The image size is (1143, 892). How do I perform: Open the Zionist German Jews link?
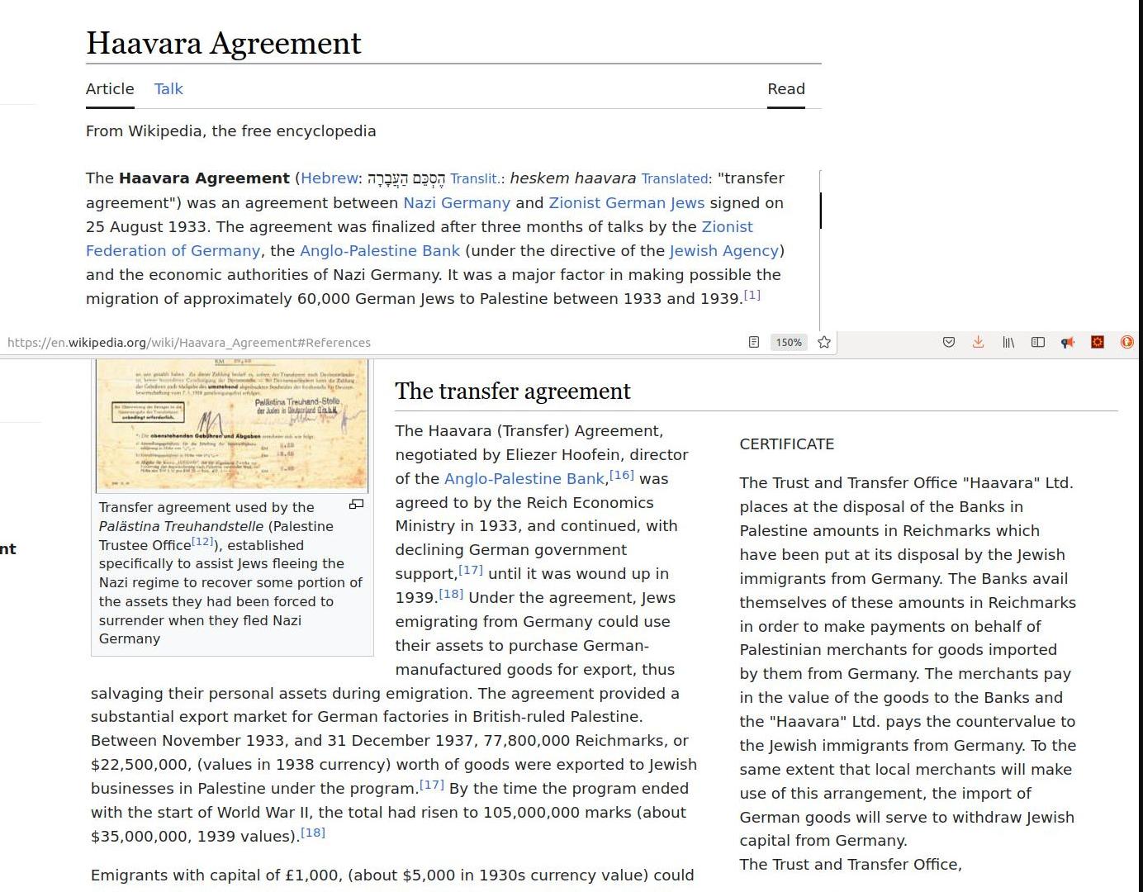(x=627, y=203)
